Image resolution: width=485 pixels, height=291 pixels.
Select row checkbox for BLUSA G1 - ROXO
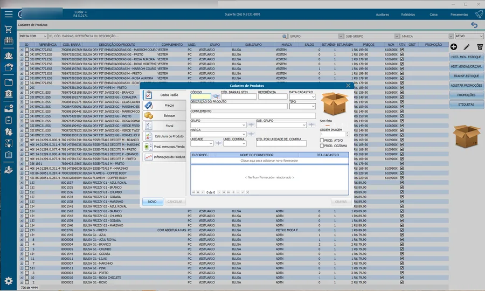point(27,282)
